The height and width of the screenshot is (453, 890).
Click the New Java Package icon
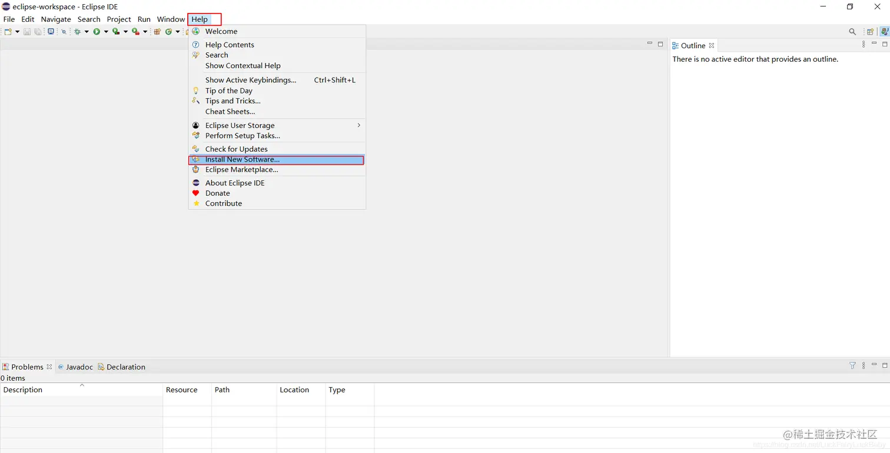point(157,32)
